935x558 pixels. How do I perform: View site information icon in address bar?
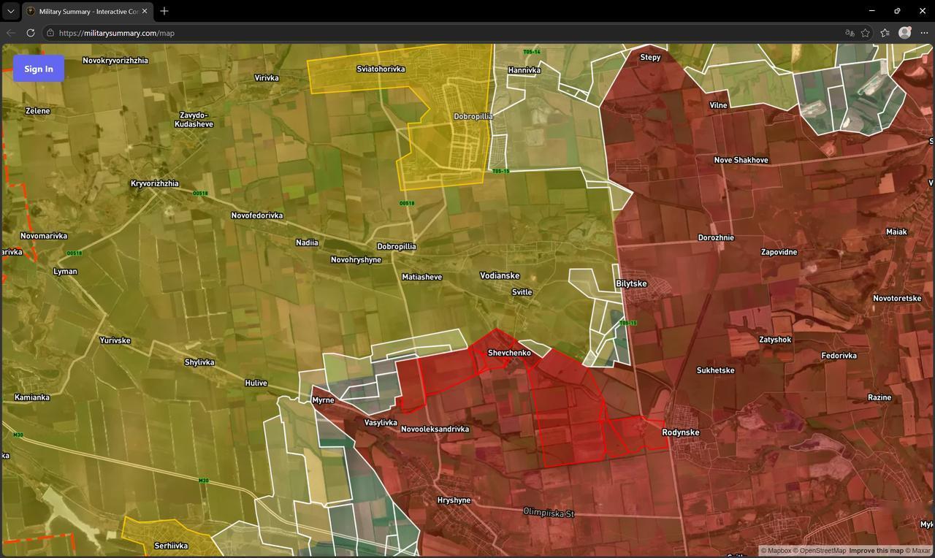50,33
